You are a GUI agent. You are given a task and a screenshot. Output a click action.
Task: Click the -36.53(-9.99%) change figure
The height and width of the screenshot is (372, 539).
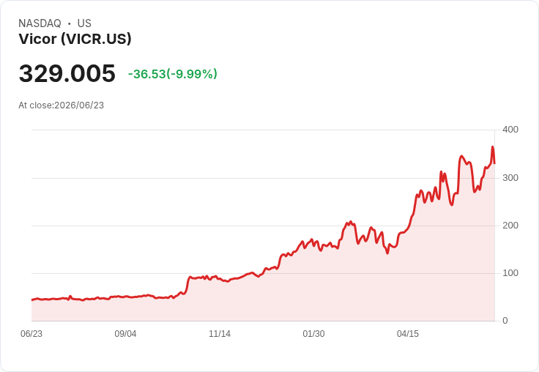173,74
